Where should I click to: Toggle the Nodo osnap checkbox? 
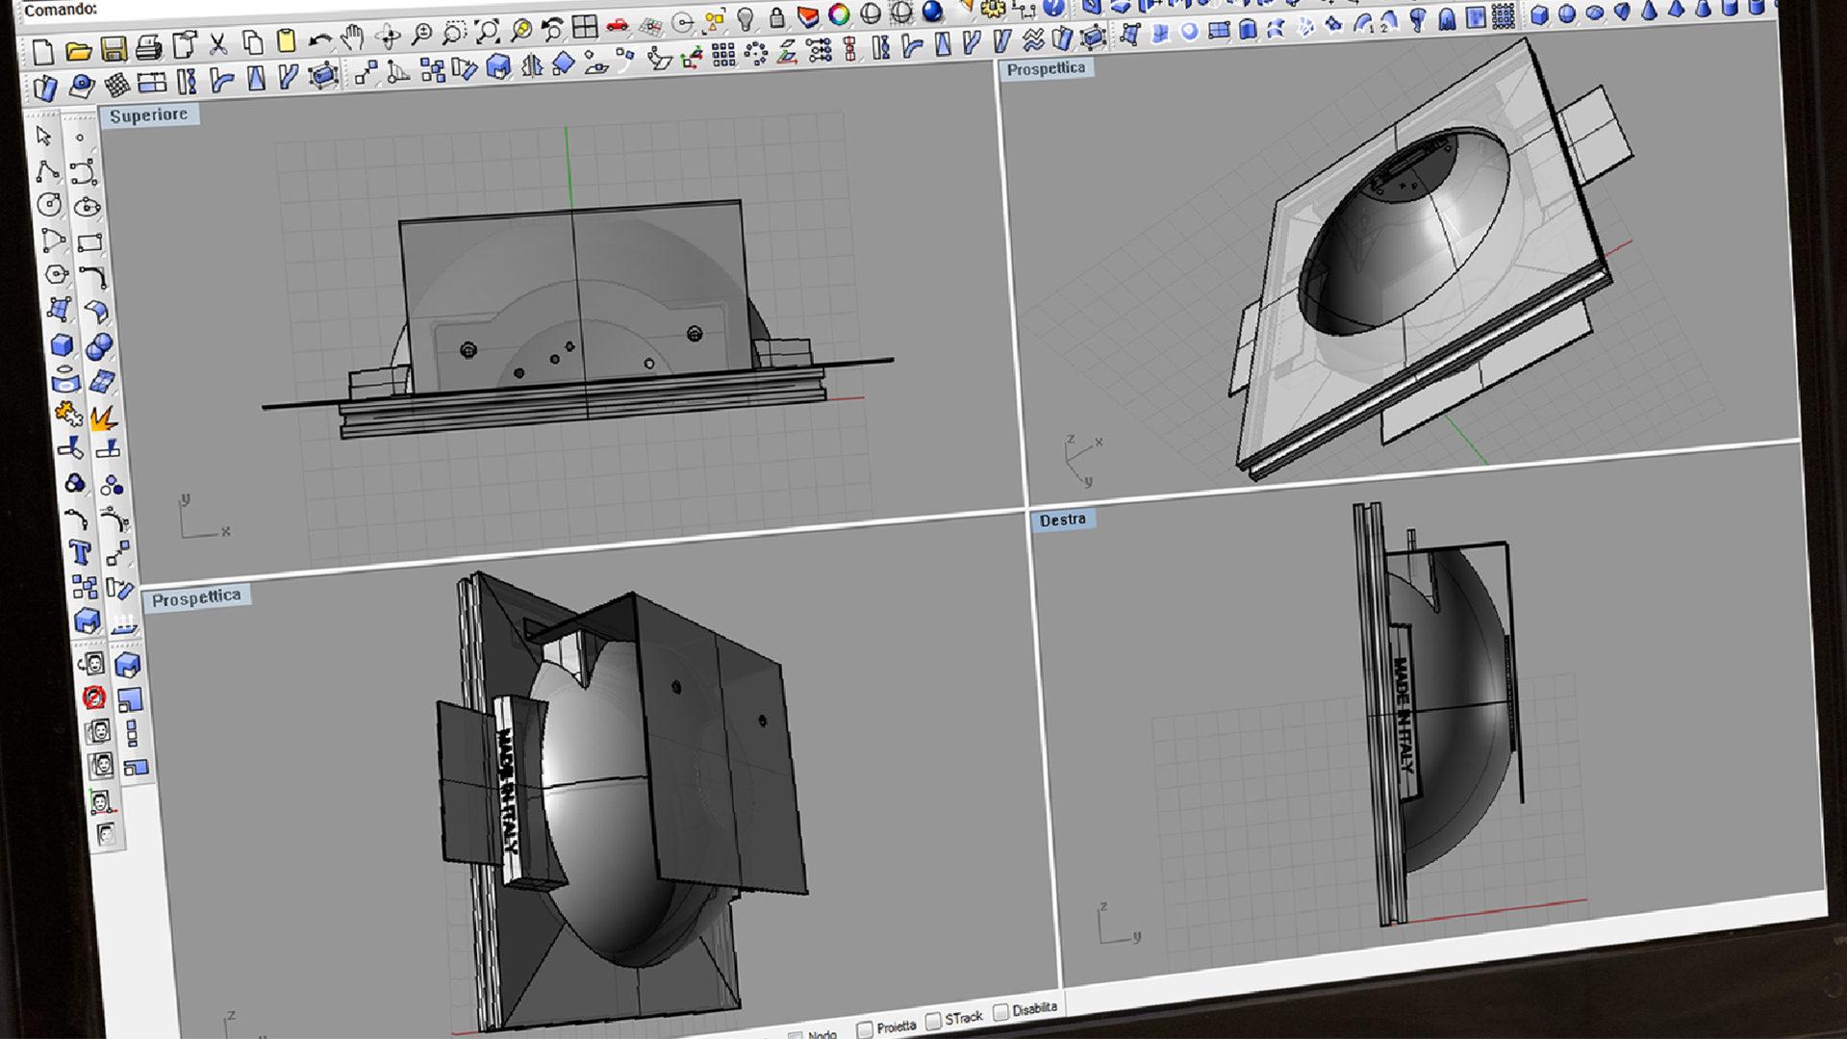pyautogui.click(x=795, y=1035)
